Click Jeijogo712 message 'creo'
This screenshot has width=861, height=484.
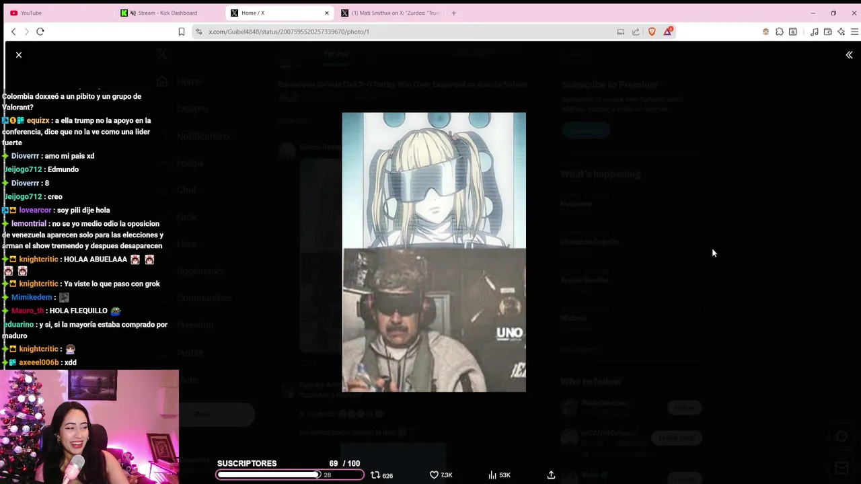55,196
